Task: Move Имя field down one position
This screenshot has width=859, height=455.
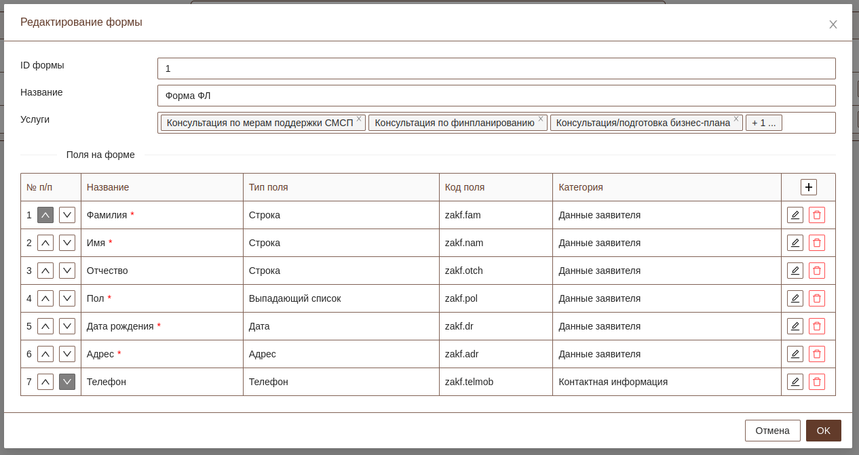Action: 67,243
